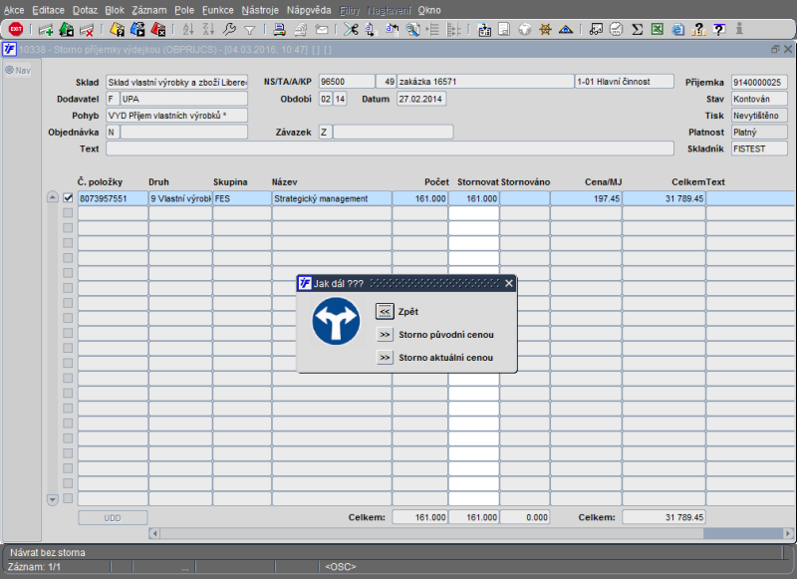Click the Text input field in header
The image size is (797, 579).
tap(390, 148)
